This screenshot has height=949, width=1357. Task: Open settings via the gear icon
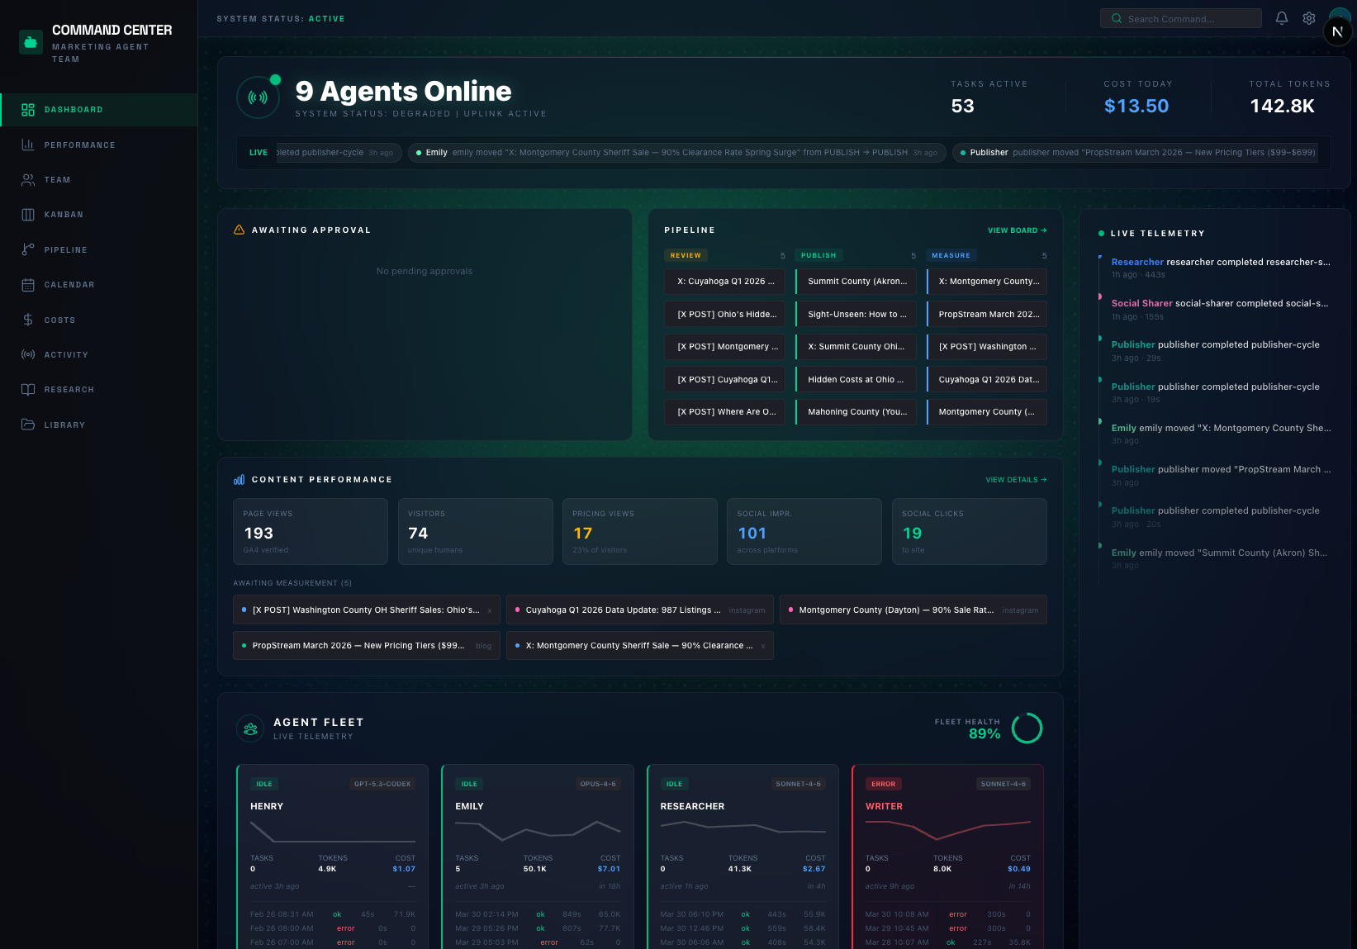click(1308, 18)
